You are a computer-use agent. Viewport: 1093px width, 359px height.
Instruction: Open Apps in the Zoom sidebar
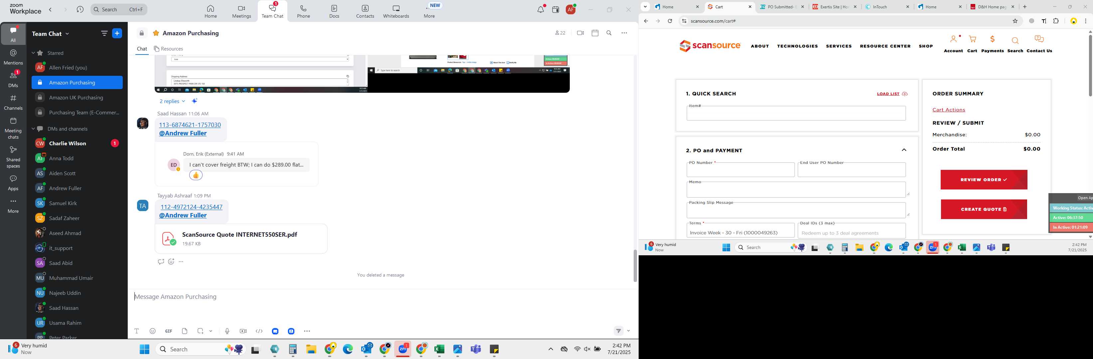[x=13, y=183]
